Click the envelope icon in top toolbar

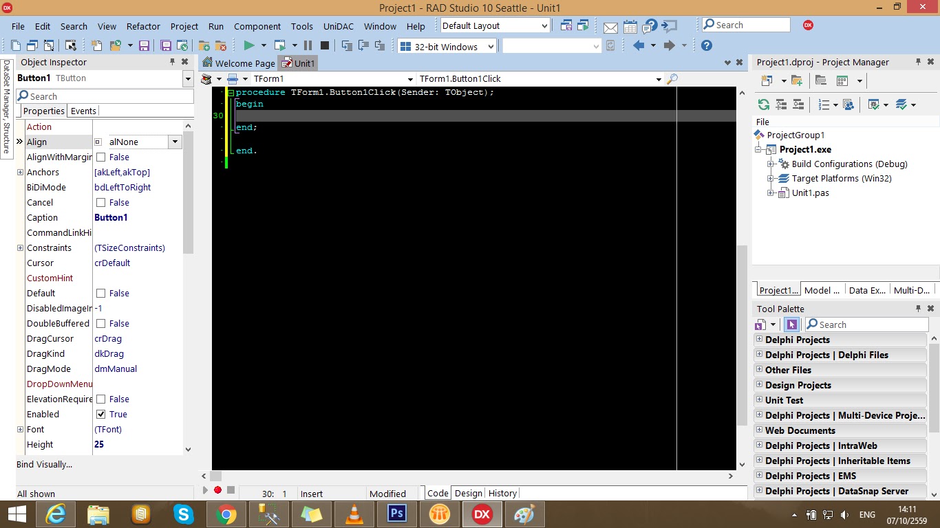[610, 27]
